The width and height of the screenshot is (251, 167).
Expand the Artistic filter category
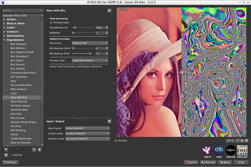(4, 19)
